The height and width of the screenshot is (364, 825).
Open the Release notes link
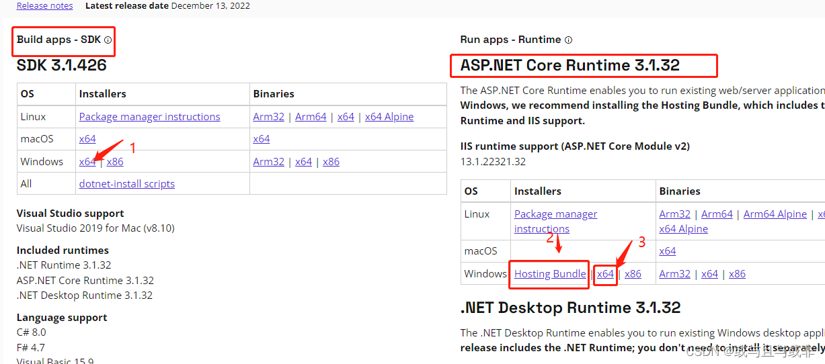44,5
